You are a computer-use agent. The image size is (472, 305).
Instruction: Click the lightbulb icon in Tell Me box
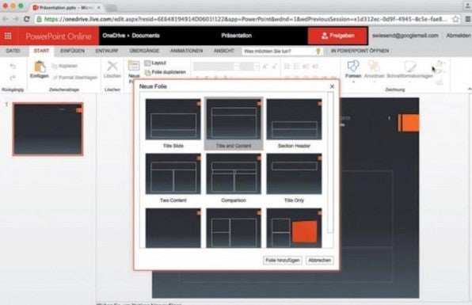pos(318,51)
